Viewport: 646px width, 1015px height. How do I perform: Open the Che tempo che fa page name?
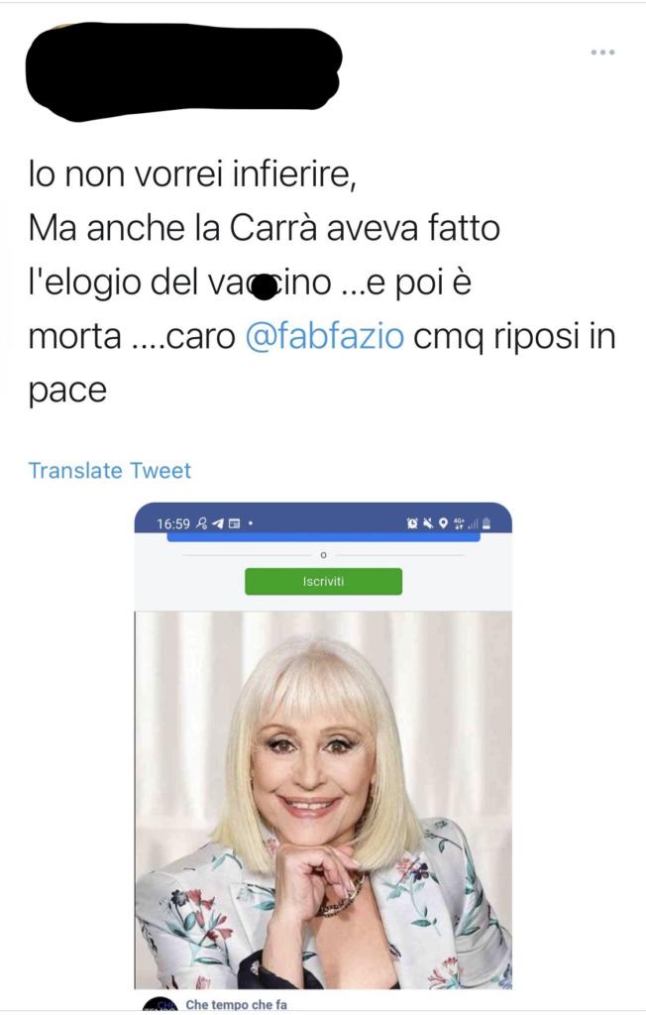[x=236, y=1005]
